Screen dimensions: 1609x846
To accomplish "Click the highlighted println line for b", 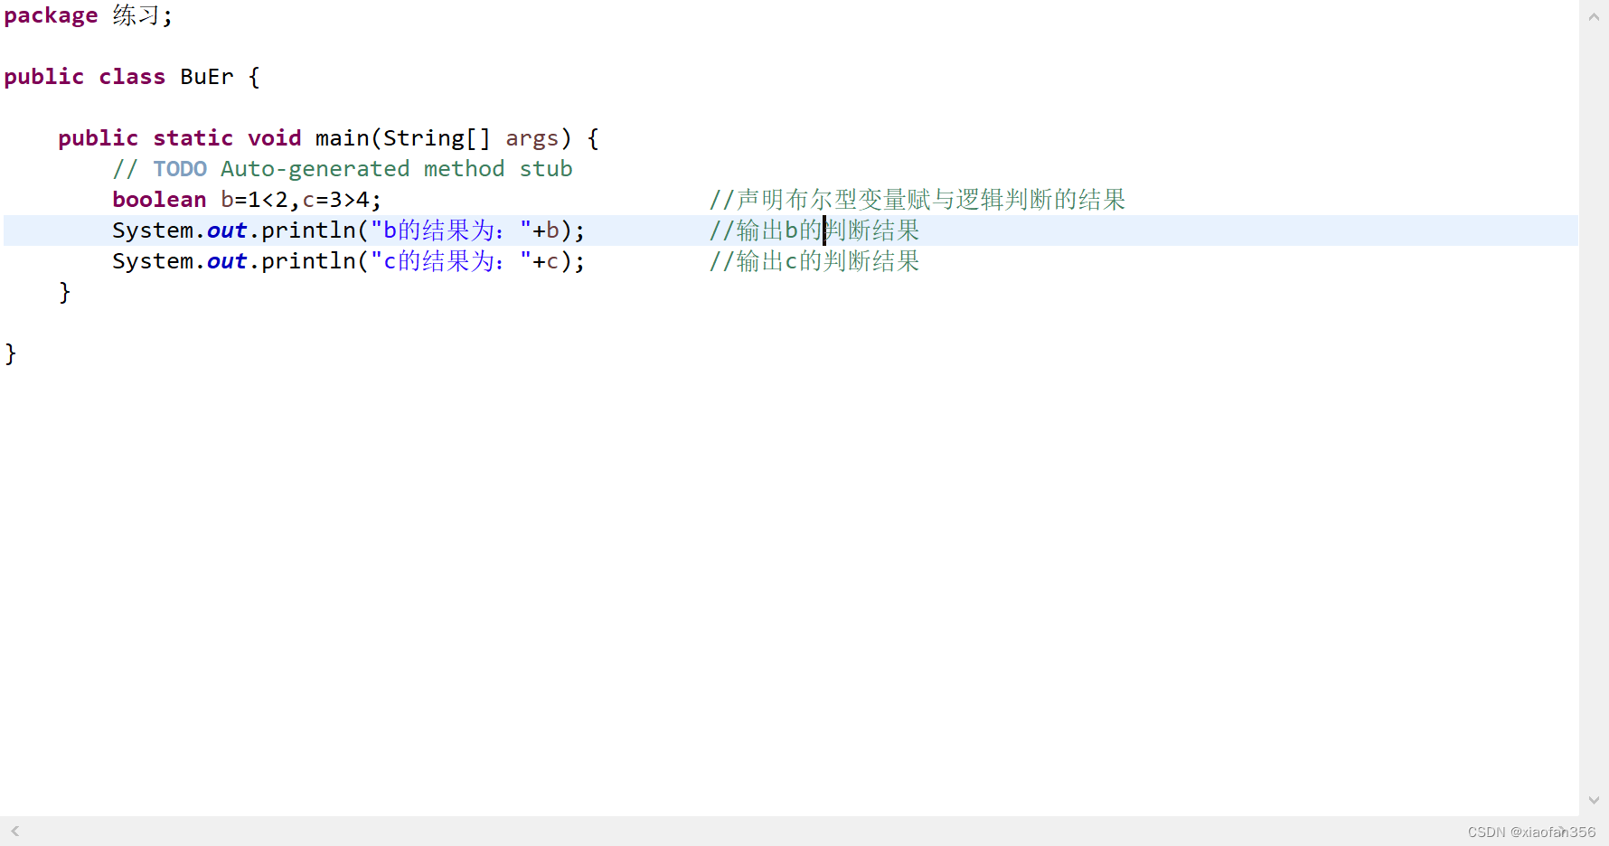I will coord(348,230).
